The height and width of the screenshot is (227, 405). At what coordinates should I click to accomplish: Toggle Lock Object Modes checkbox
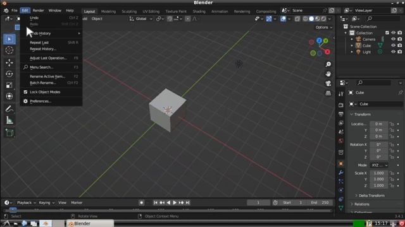(25, 92)
